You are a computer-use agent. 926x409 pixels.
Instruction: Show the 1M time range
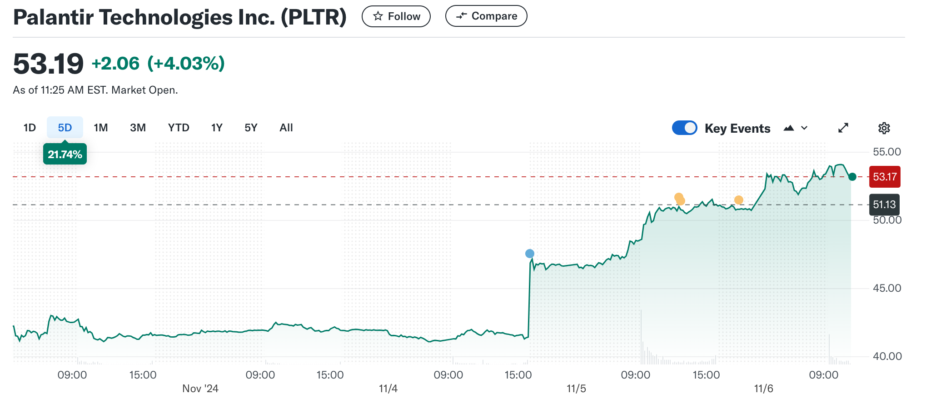click(x=101, y=128)
